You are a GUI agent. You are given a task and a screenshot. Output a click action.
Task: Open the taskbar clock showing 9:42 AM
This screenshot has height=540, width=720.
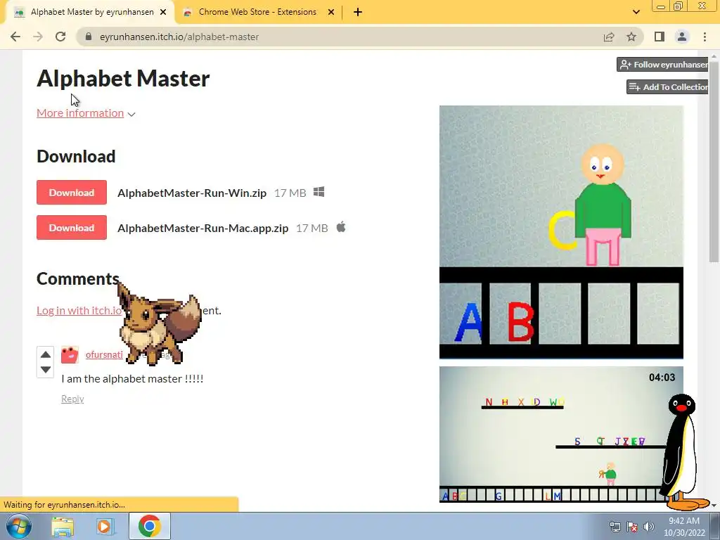coord(684,526)
